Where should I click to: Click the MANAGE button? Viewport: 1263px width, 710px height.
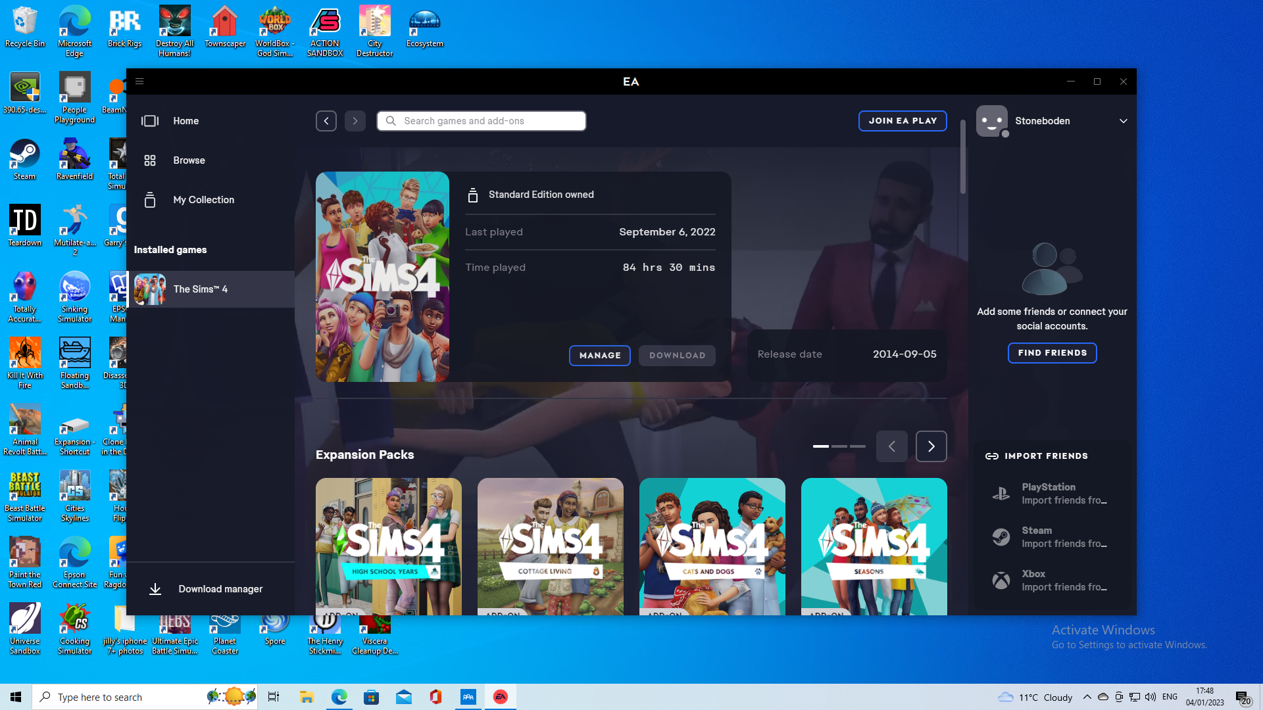(600, 356)
